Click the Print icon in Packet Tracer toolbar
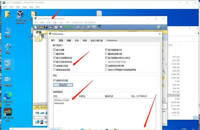The image size is (200, 130). pos(51,27)
